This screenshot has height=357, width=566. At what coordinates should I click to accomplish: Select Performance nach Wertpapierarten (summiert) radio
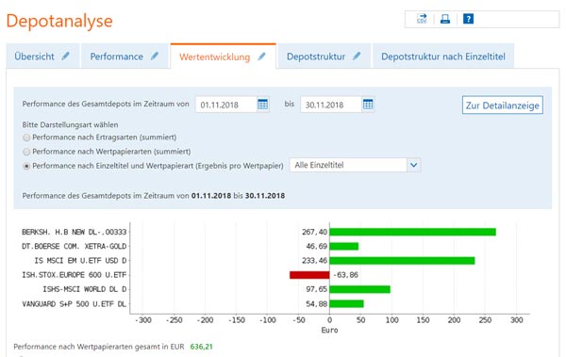pos(26,152)
